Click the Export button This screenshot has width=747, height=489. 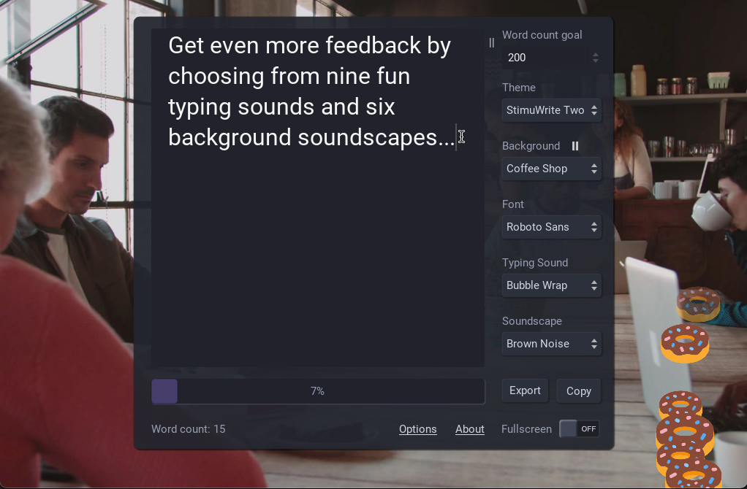click(525, 391)
